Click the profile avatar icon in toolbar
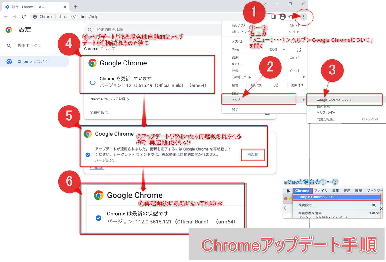This screenshot has width=386, height=262. click(283, 17)
